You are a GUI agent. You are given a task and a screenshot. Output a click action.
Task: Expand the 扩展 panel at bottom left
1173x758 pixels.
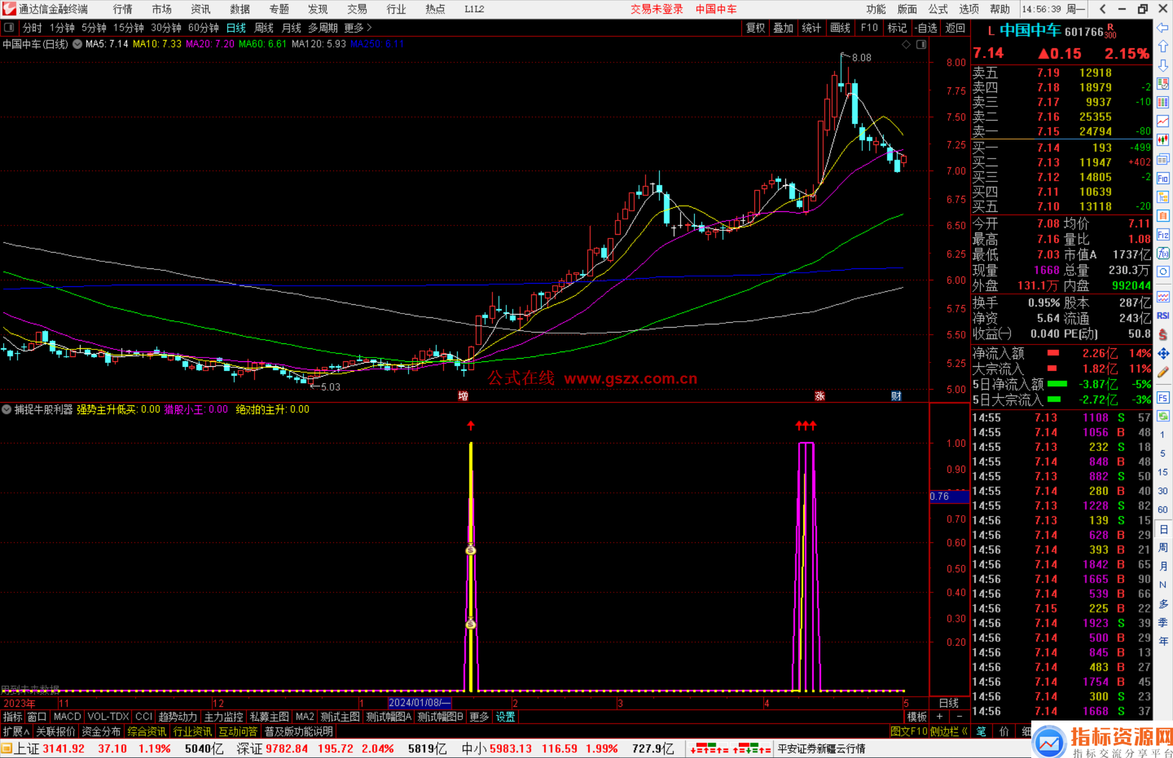click(x=16, y=731)
